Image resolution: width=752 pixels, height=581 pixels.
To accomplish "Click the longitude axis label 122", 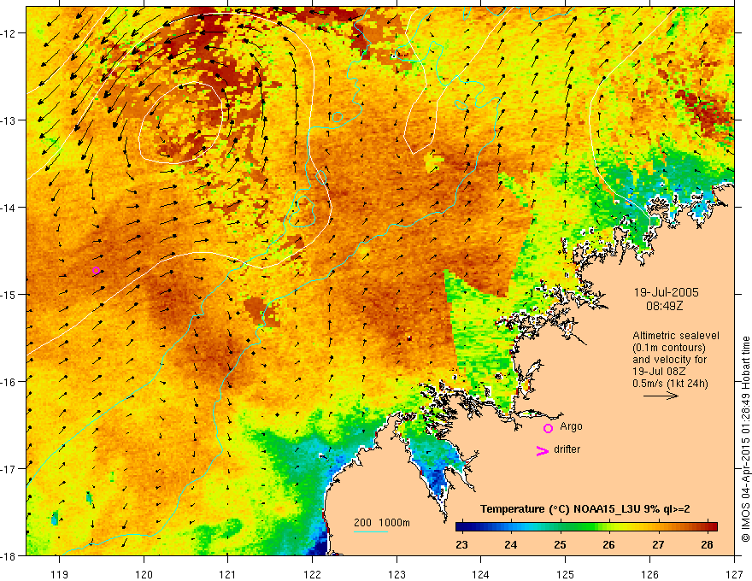I will [x=312, y=574].
